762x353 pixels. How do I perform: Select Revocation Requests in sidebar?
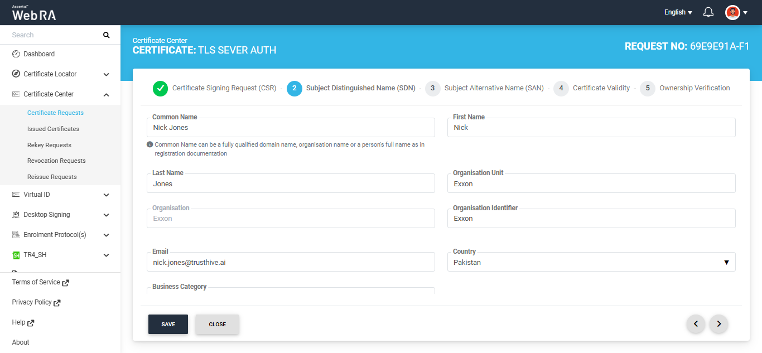point(56,161)
